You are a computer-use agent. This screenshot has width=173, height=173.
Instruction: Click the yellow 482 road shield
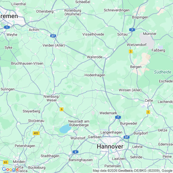(36, 133)
